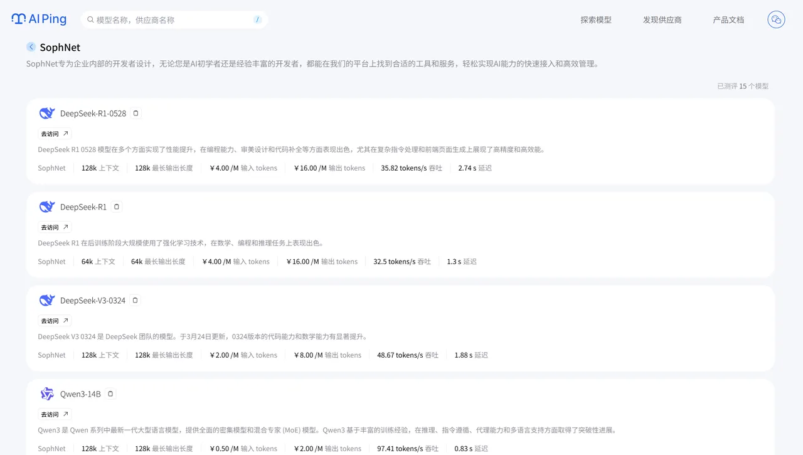Click the 2.74 s latency value
This screenshot has width=803, height=455.
tap(475, 168)
